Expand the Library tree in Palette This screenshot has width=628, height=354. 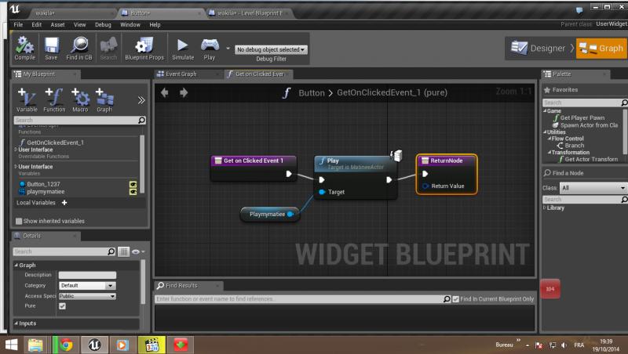pos(544,208)
